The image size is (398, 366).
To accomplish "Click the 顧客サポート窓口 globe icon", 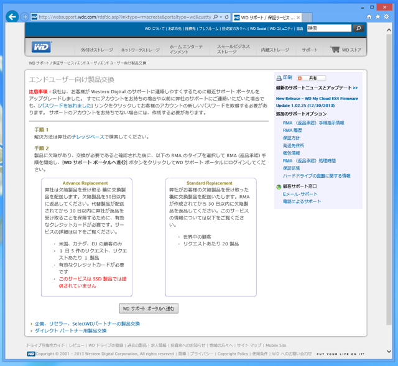I will click(279, 187).
